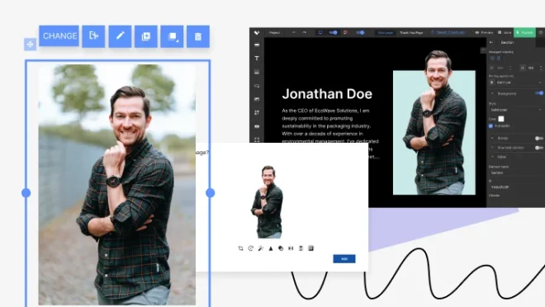Click the green Publish button
Screen dimensions: 545x307
pos(524,32)
